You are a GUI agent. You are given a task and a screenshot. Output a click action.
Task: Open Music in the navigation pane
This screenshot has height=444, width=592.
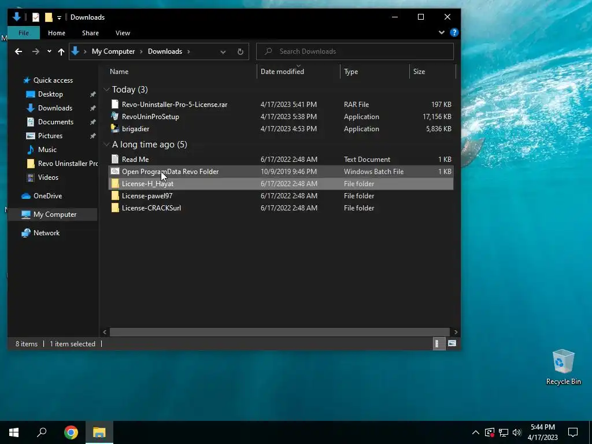click(47, 150)
